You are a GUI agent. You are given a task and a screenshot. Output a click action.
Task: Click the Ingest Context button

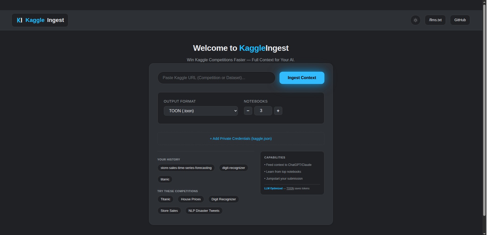tap(301, 78)
